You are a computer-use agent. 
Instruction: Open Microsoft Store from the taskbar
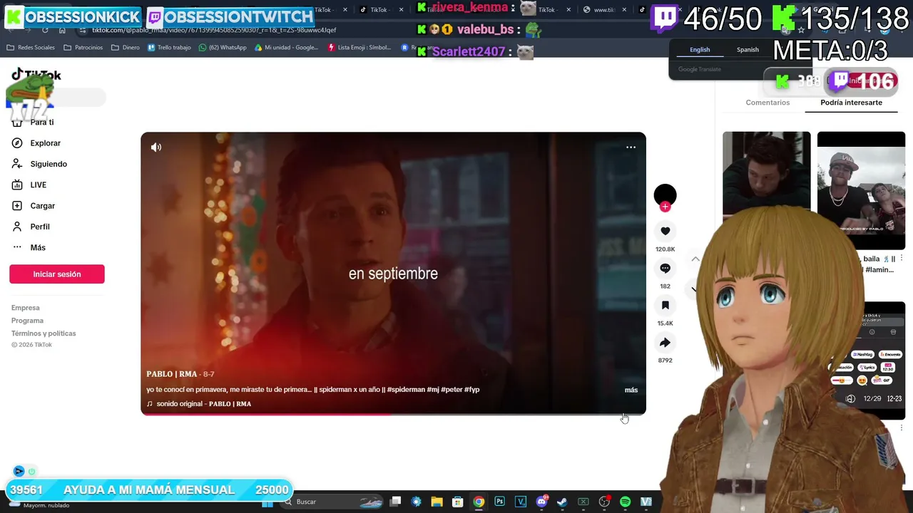(457, 502)
